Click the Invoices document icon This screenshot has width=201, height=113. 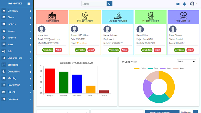point(4,38)
